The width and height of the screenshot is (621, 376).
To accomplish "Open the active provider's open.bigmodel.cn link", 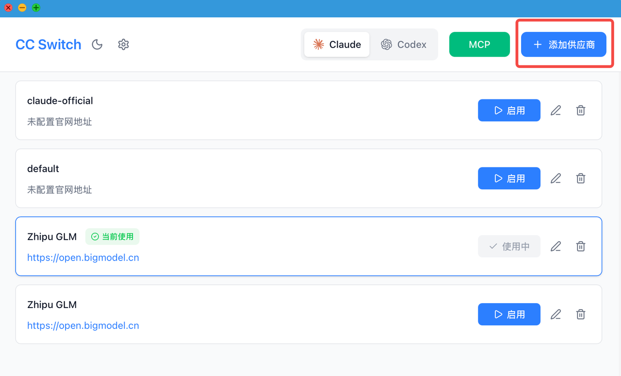I will click(x=83, y=258).
